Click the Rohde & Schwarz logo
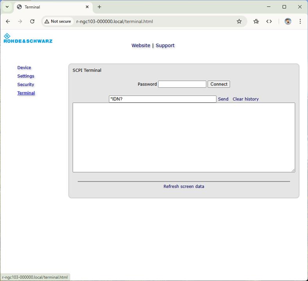This screenshot has width=308, height=281. click(x=28, y=38)
